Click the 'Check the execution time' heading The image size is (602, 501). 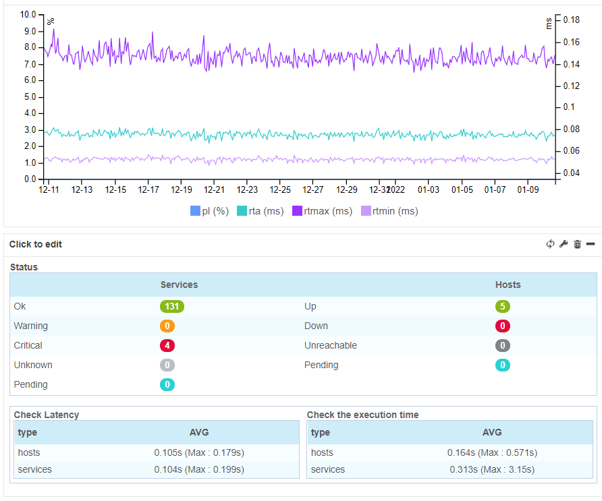(x=363, y=415)
